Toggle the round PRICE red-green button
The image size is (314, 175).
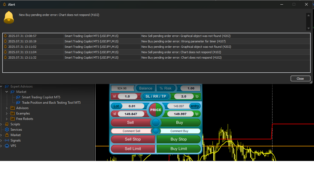pos(156,110)
